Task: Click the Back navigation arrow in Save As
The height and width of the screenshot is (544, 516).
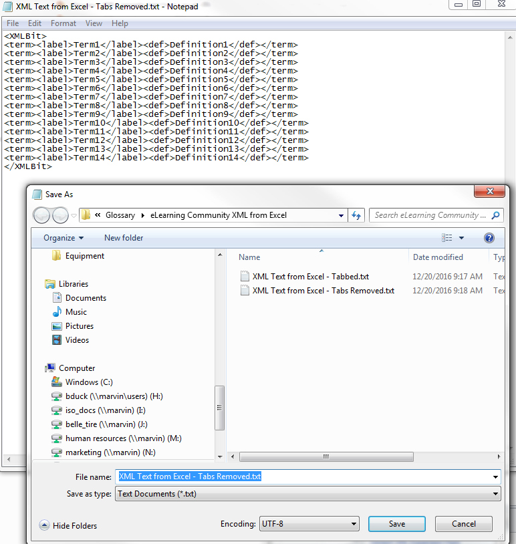Action: 41,215
